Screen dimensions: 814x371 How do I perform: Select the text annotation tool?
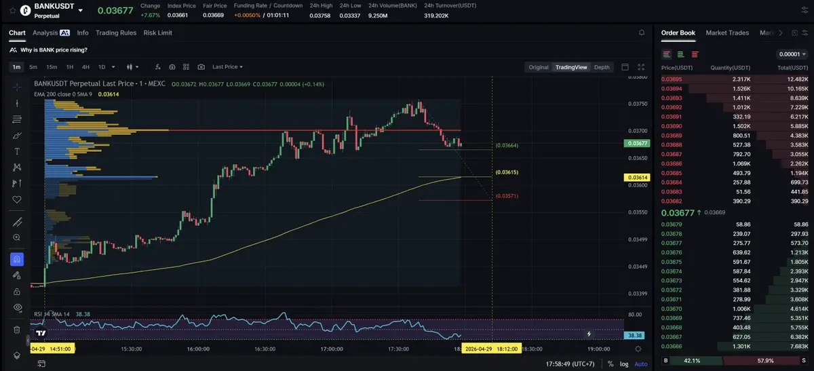click(x=17, y=151)
